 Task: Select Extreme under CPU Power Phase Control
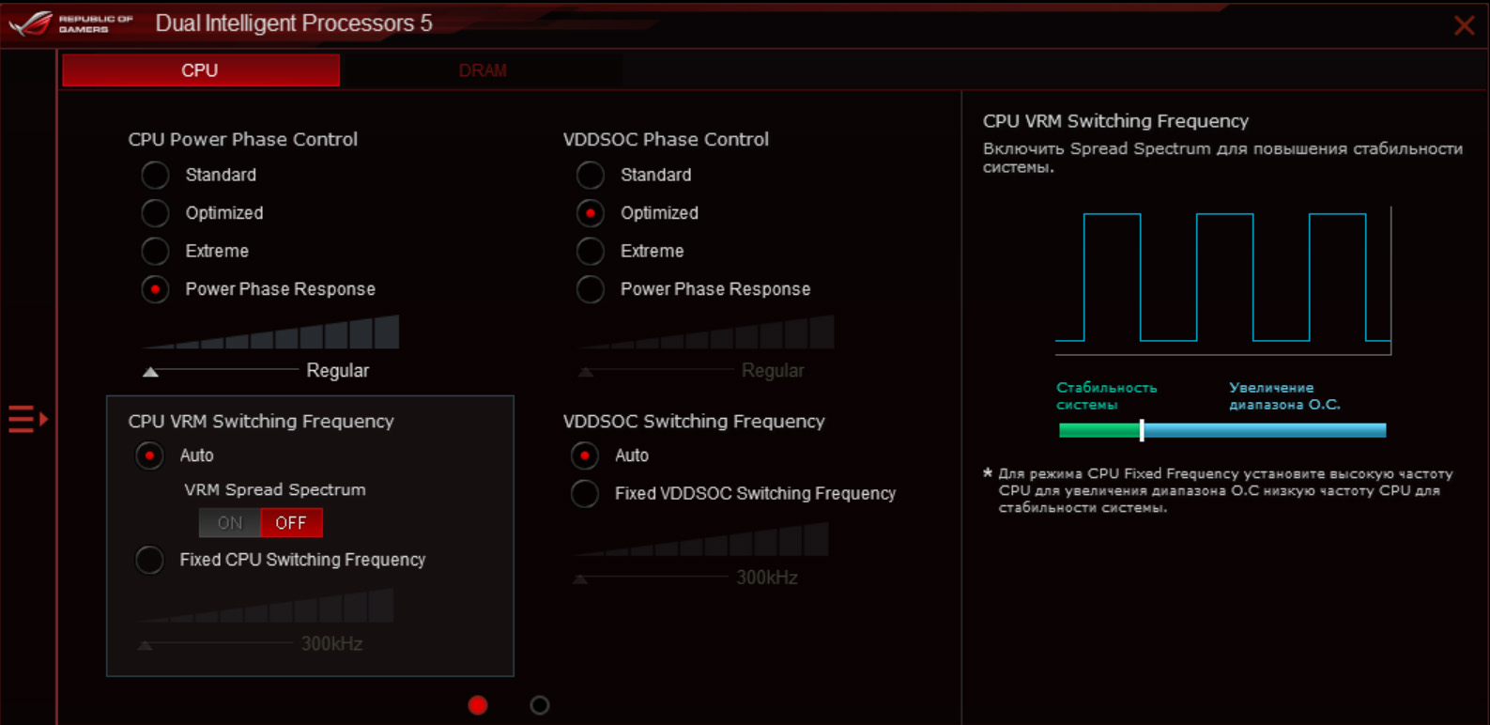(155, 251)
